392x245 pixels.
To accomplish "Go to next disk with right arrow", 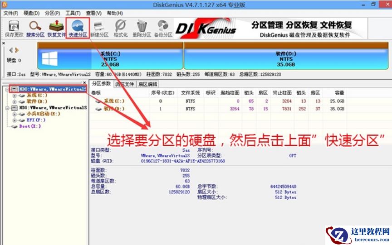I will tap(17, 50).
